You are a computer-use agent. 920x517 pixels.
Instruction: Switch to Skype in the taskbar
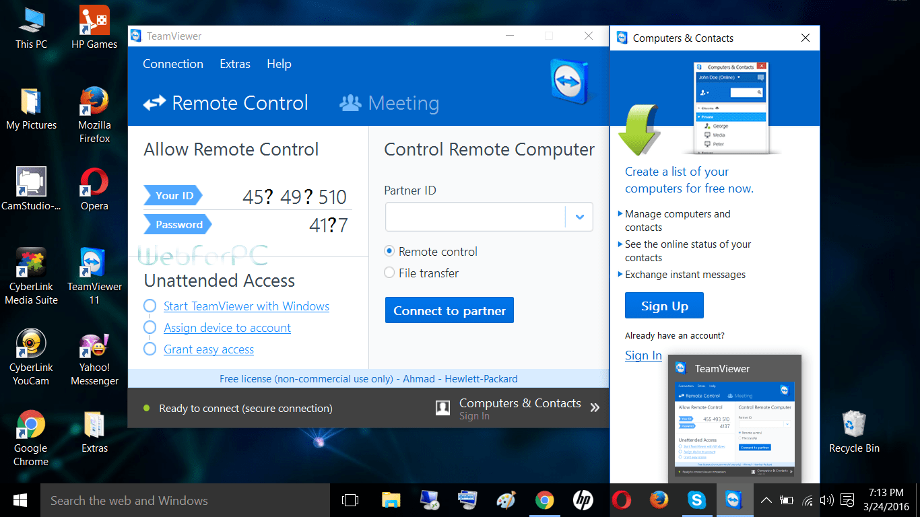point(697,500)
